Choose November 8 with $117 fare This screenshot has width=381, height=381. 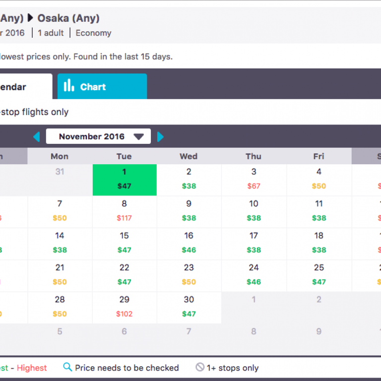pos(124,211)
